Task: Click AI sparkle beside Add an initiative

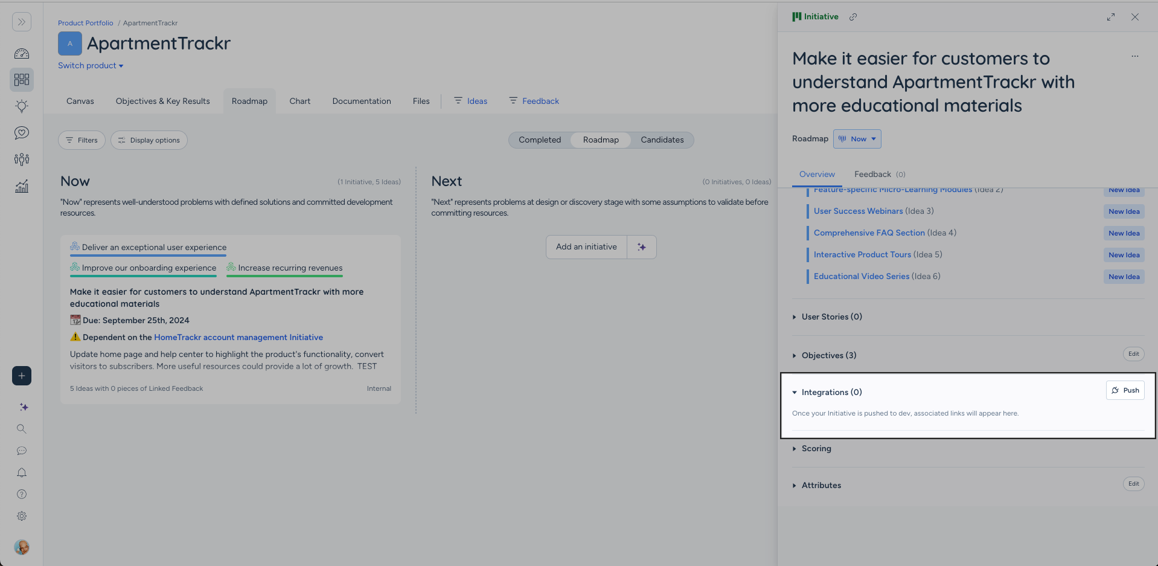Action: (642, 247)
